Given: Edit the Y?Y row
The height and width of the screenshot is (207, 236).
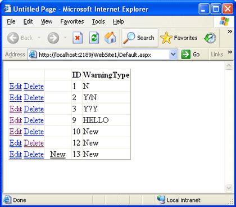Looking at the screenshot, I should 16,109.
